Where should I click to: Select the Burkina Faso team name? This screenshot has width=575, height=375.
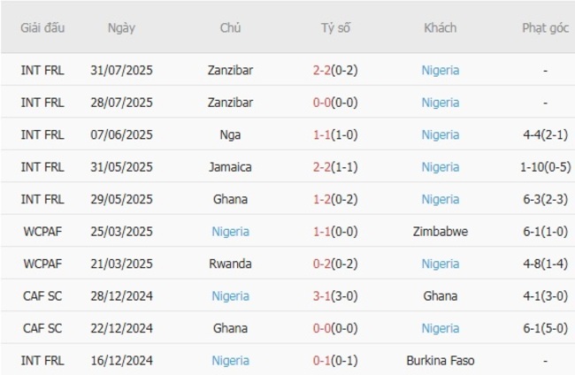(440, 361)
